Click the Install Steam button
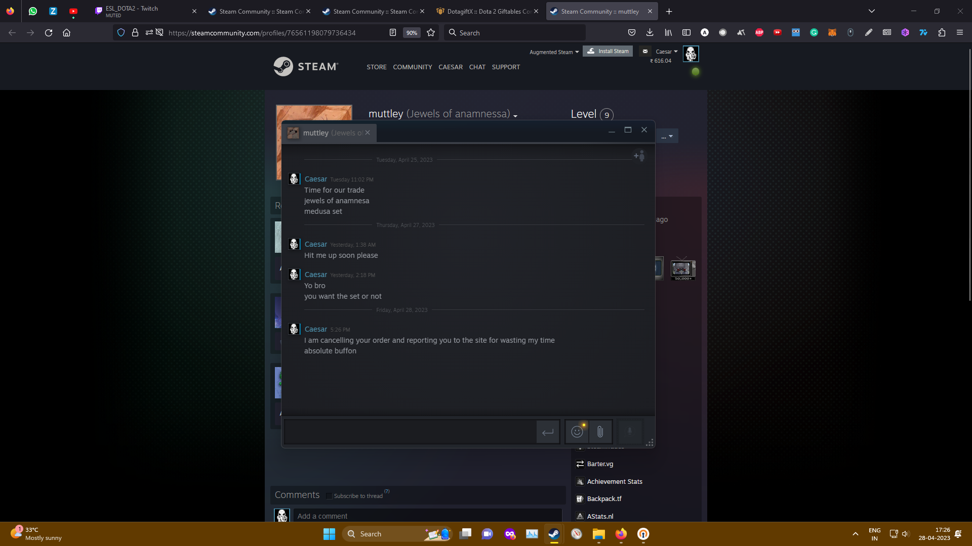Screen dimensions: 972x546 pyautogui.click(x=607, y=51)
